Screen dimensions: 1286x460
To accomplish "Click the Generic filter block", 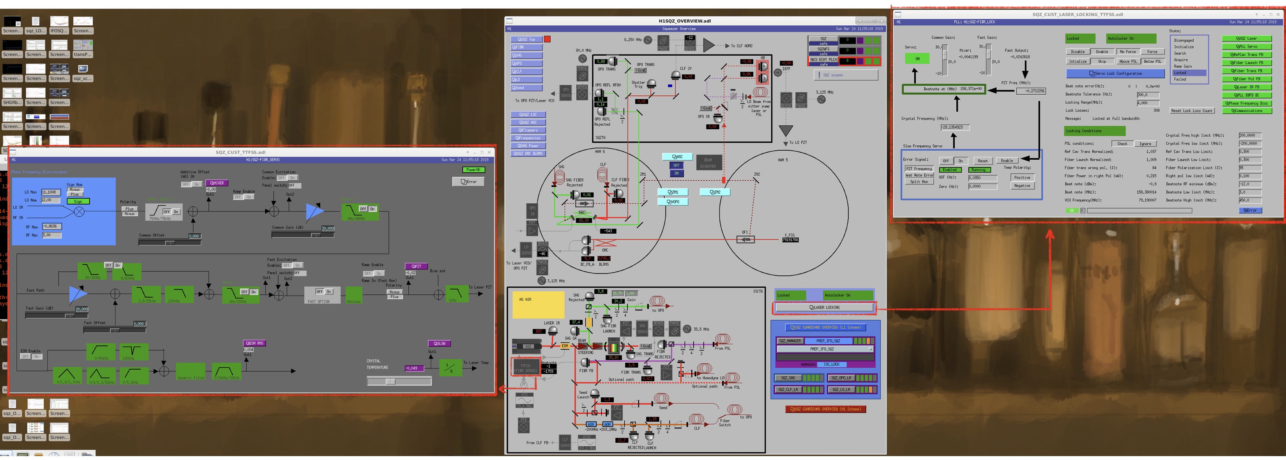I will click(191, 372).
